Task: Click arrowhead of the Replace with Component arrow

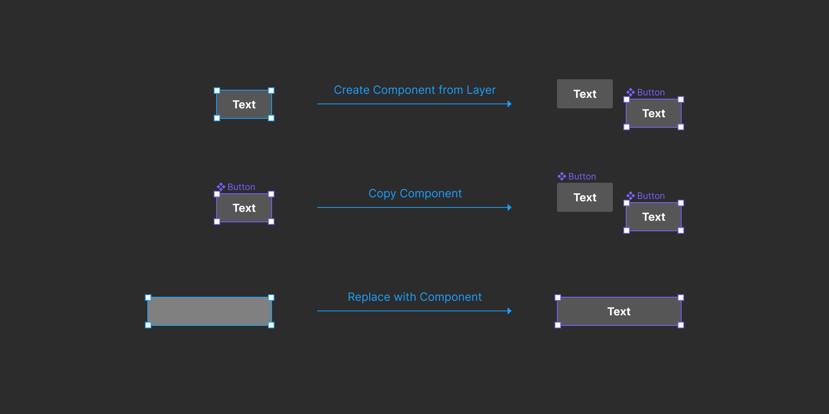Action: [x=510, y=311]
